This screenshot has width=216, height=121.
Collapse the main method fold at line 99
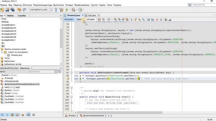(72, 97)
